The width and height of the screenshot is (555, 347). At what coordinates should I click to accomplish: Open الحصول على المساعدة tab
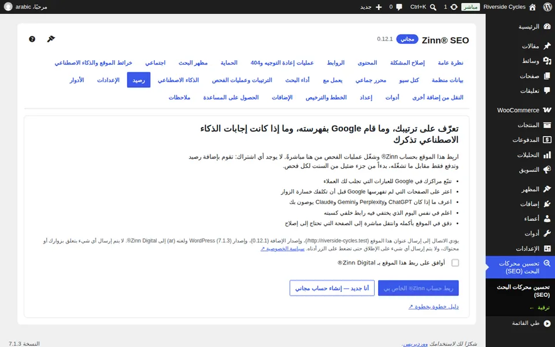coord(231,97)
